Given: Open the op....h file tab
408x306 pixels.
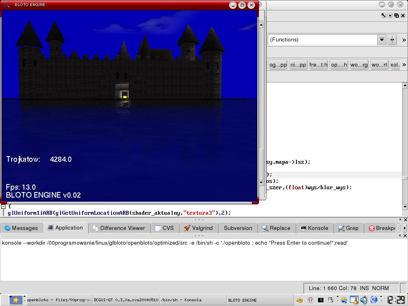Looking at the screenshot, I should tap(339, 65).
